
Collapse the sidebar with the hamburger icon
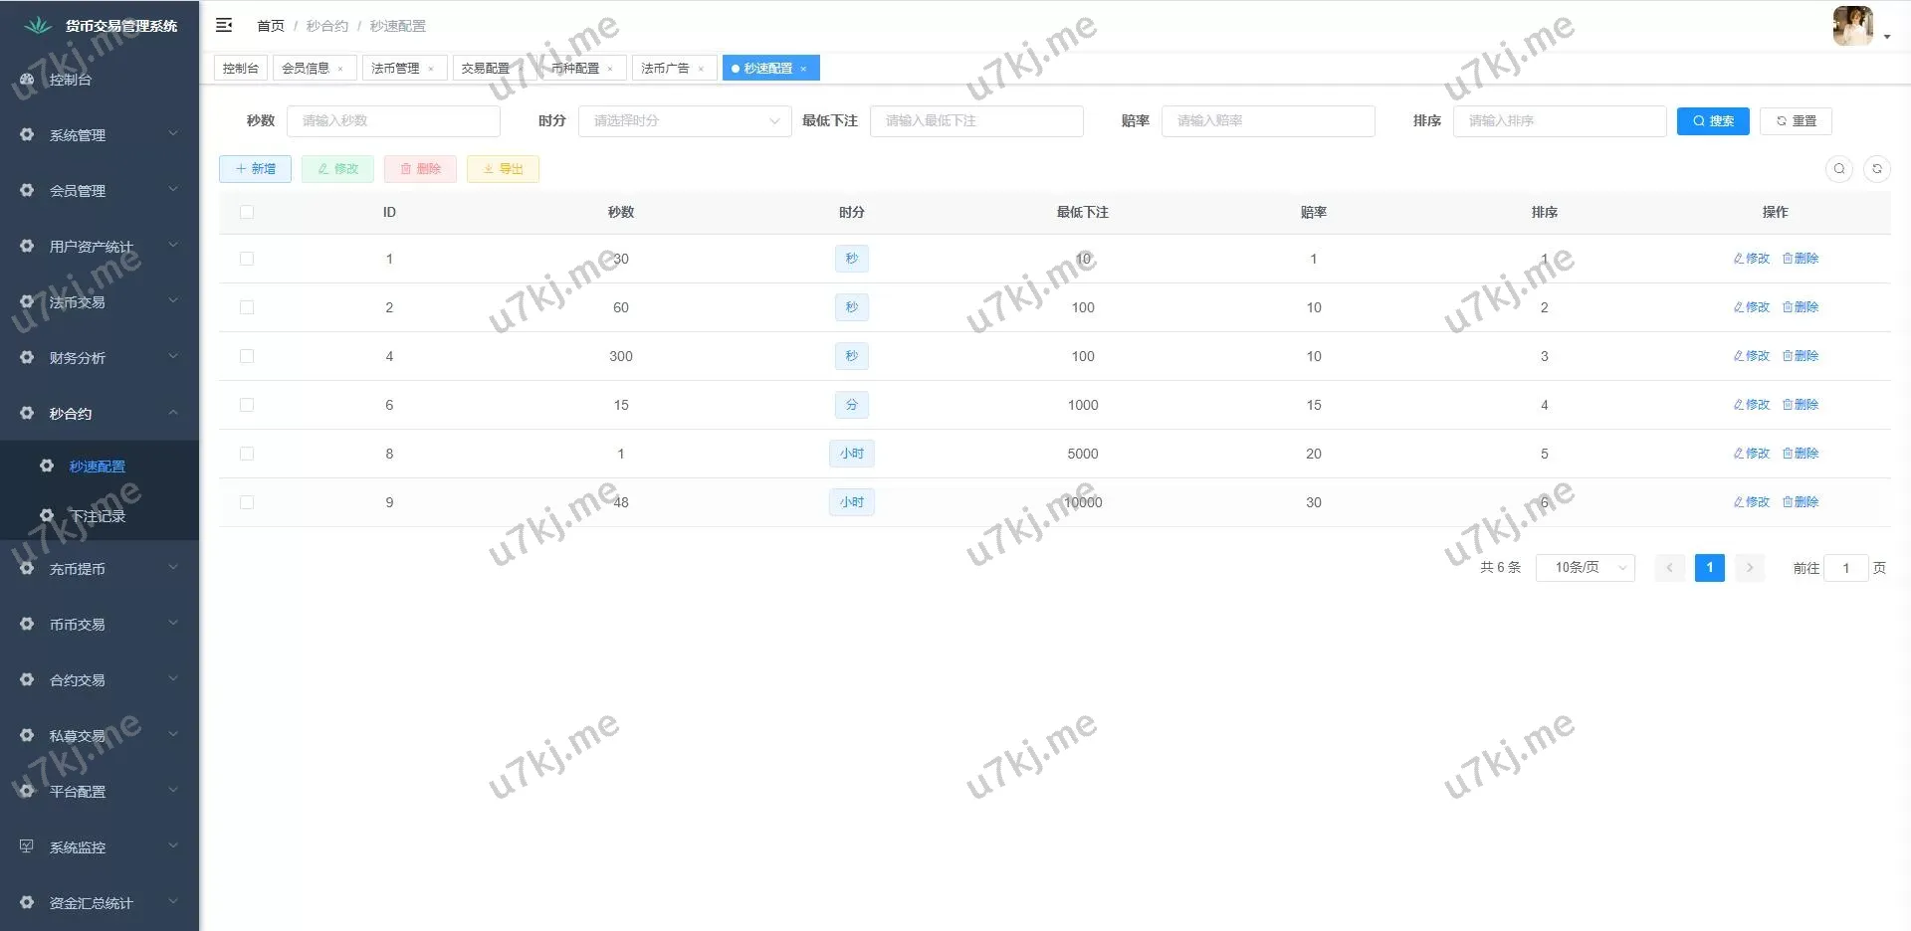[224, 25]
